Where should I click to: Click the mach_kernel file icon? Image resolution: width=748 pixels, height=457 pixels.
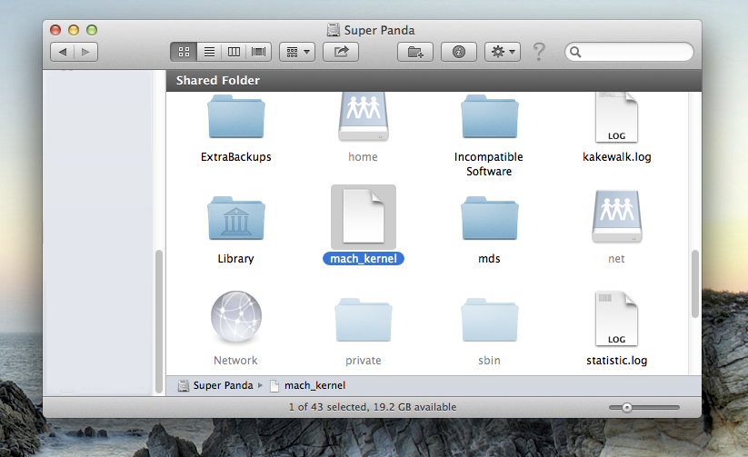pos(364,216)
